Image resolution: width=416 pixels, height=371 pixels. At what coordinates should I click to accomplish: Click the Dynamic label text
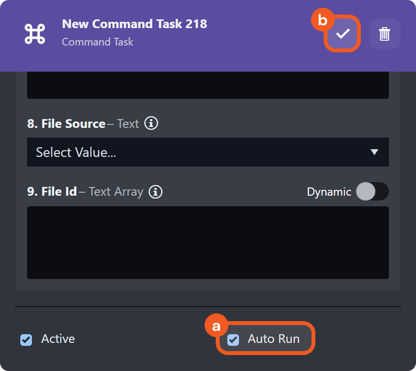pos(329,192)
